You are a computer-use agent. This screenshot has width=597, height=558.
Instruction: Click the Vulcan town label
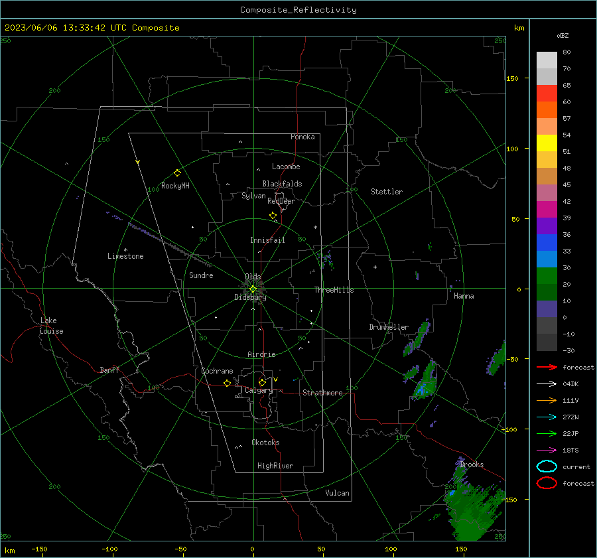(338, 493)
